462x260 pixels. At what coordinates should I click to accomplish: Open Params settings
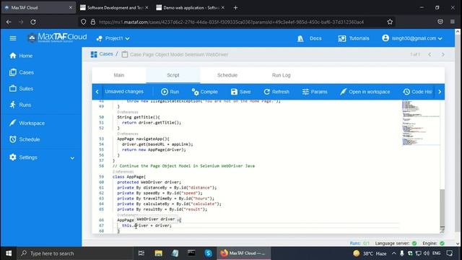315,92
